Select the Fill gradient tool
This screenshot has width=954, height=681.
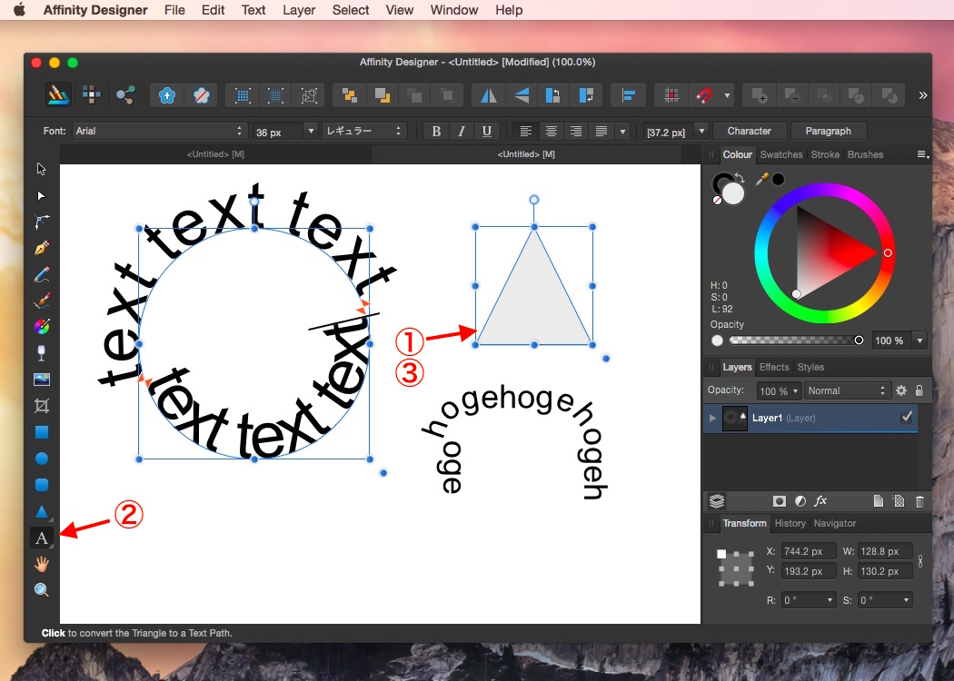pyautogui.click(x=42, y=327)
